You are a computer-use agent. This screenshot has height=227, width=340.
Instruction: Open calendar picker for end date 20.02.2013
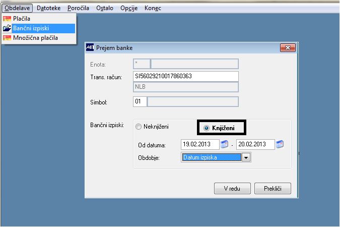pyautogui.click(x=280, y=144)
